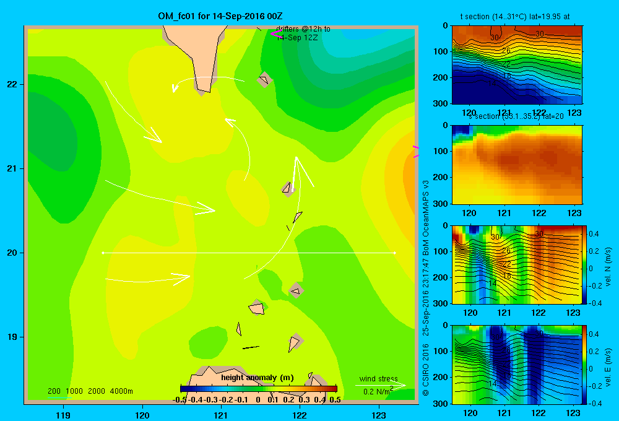
Task: Click the drifters @12h to 14-Sep 12Z label
Action: pyautogui.click(x=303, y=33)
